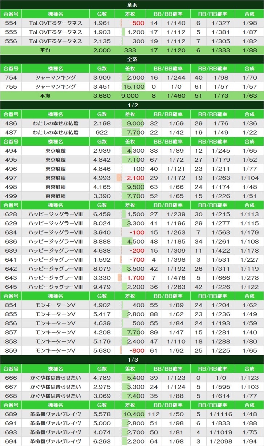Select ToLOVEるダークネス name in row 555

point(56,32)
